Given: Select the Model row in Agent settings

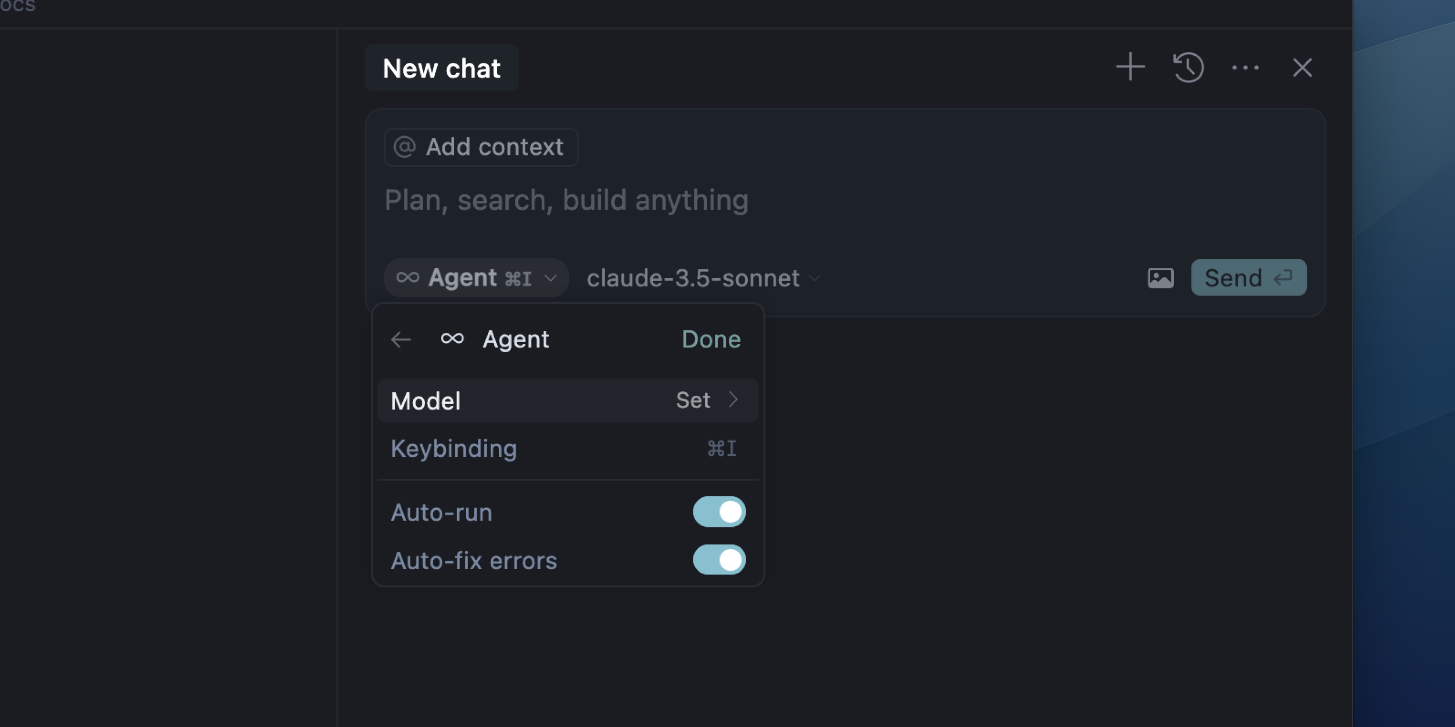Looking at the screenshot, I should 567,400.
